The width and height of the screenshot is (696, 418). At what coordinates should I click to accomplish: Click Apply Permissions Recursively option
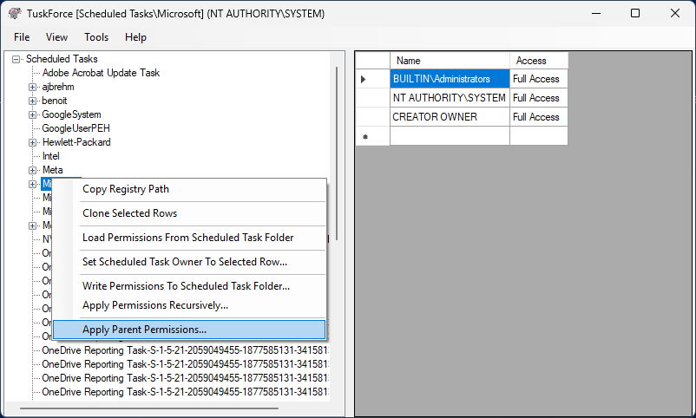tap(155, 305)
